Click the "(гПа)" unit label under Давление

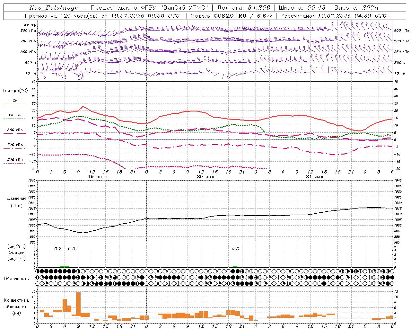[x=17, y=206]
